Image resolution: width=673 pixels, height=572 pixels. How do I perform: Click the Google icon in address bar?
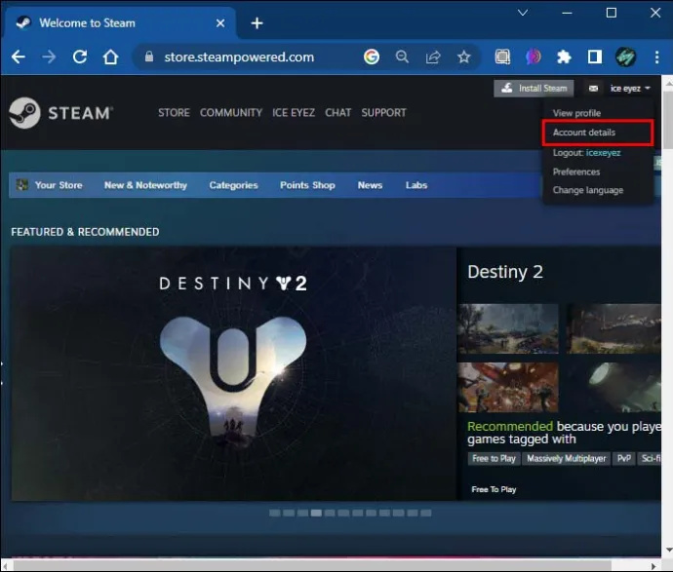click(x=372, y=57)
